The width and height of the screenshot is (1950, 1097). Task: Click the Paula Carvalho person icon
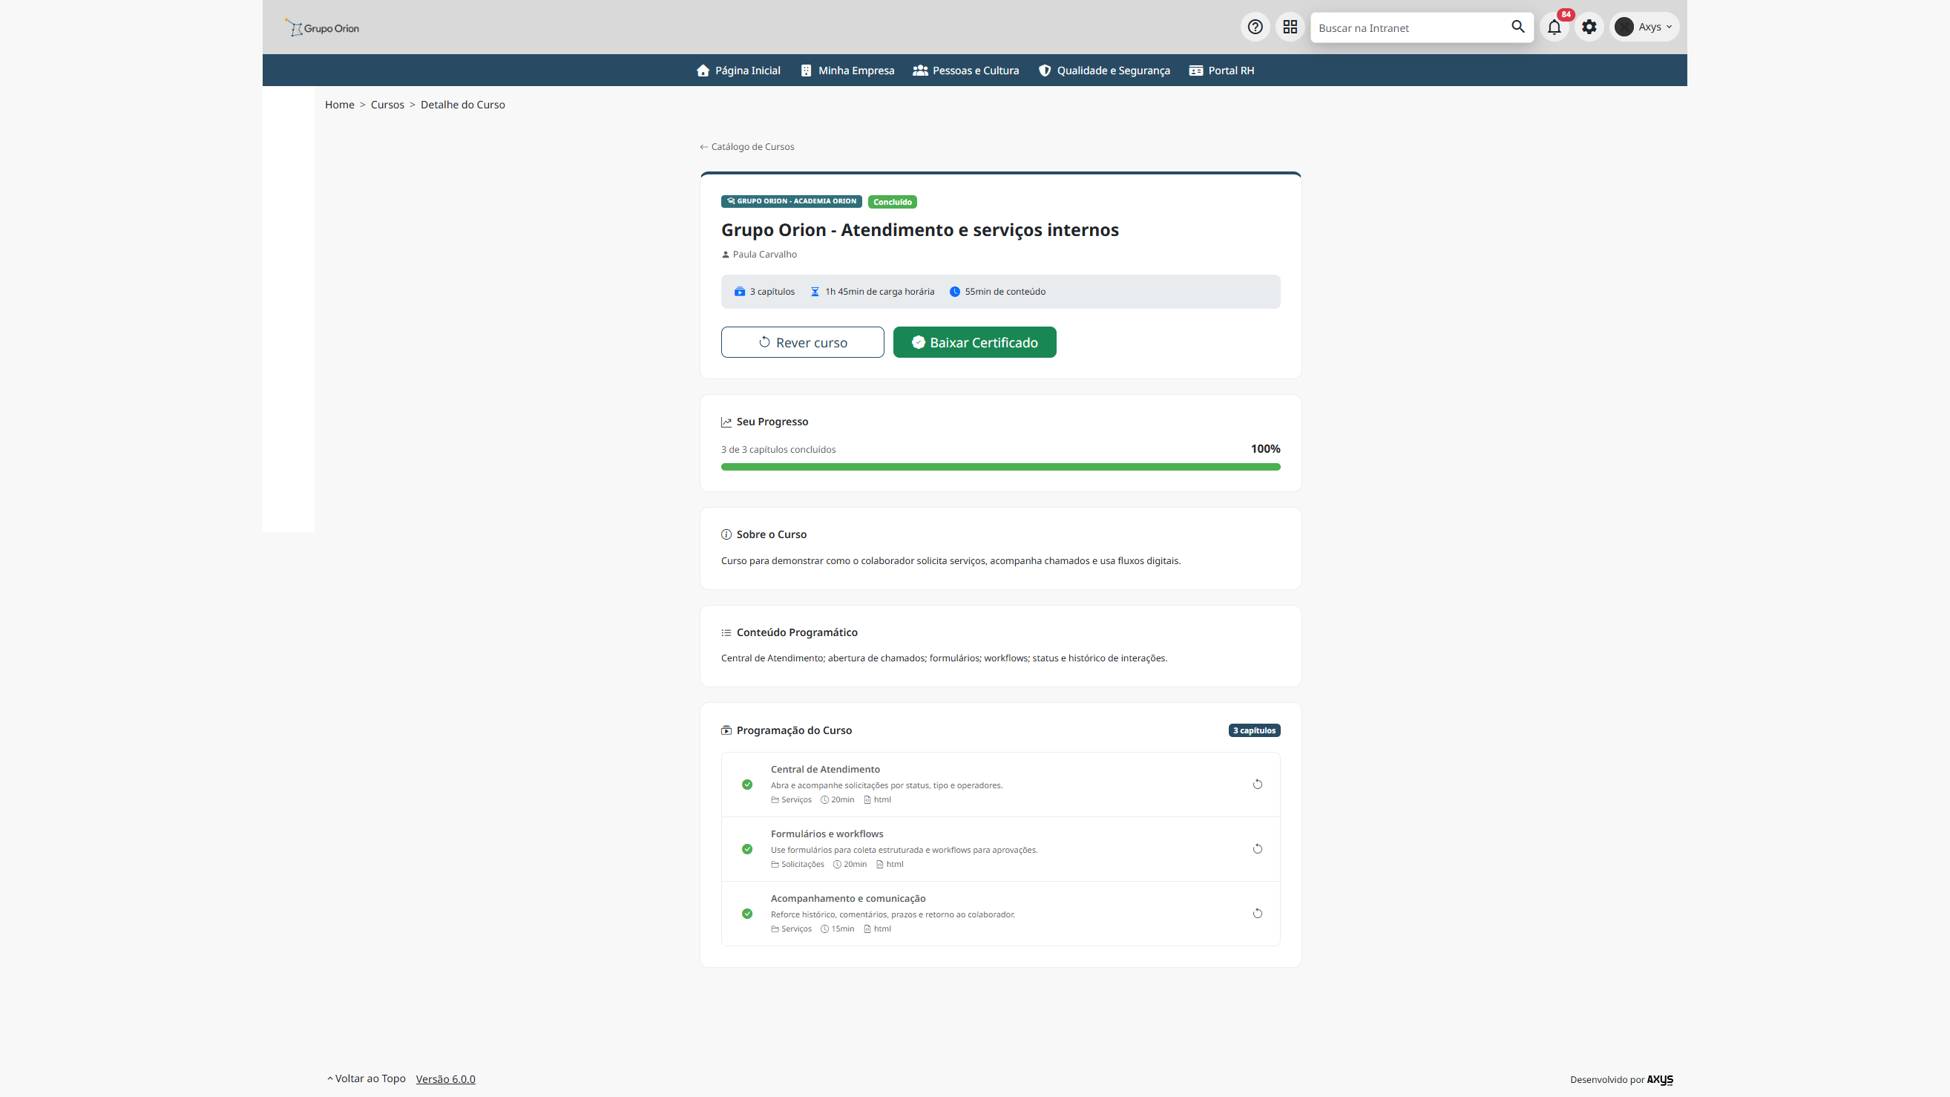click(x=725, y=255)
